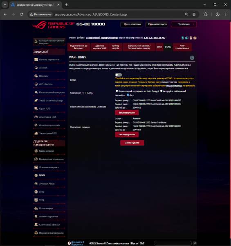Select the Auto certificate radio option

pos(128,95)
